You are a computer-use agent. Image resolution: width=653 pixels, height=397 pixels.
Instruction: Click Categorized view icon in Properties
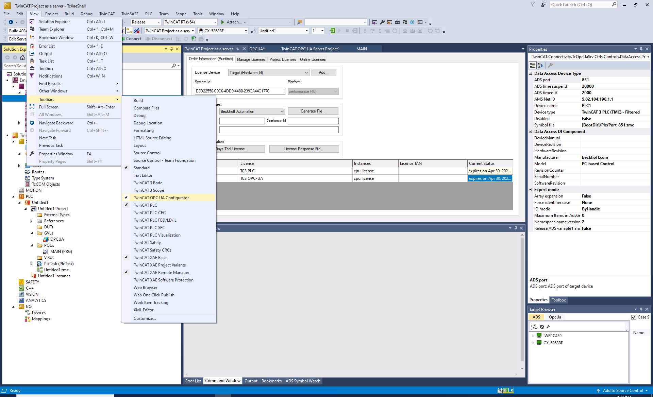coord(533,65)
